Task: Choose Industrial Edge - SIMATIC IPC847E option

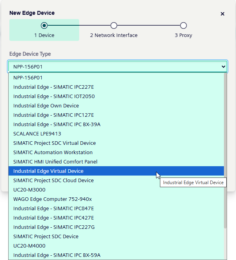Action: (116, 209)
